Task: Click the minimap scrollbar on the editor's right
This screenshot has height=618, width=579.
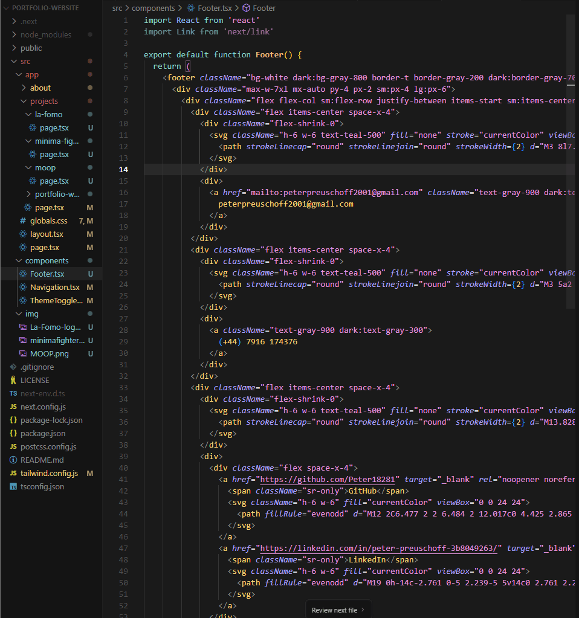Action: [x=571, y=161]
